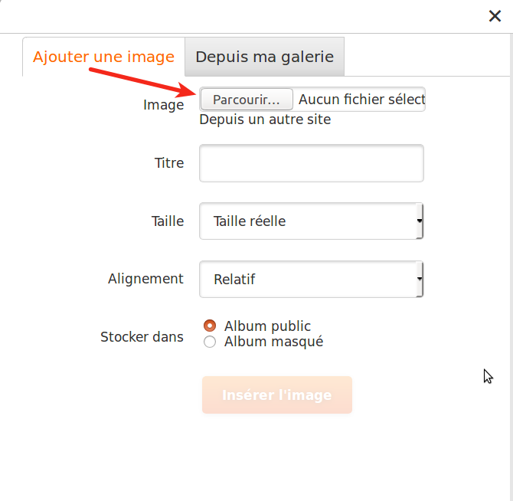Screen dimensions: 513x501
Task: Open the 'Depuis ma galerie' tab
Action: (x=264, y=57)
